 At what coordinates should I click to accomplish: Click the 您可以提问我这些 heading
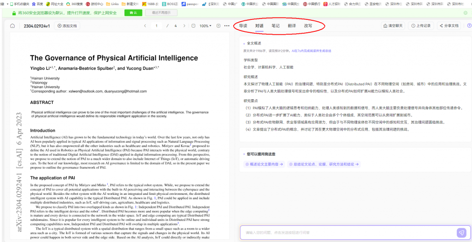261,154
